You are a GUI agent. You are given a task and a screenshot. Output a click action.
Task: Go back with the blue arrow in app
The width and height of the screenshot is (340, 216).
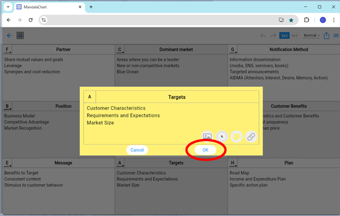point(9,35)
